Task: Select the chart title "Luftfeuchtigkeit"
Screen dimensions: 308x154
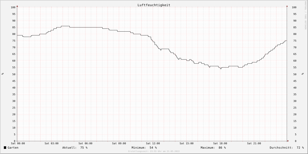Action: [x=154, y=5]
